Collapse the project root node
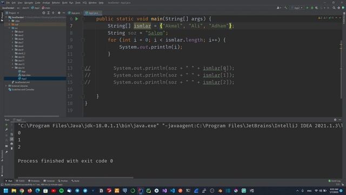 tap(6, 17)
